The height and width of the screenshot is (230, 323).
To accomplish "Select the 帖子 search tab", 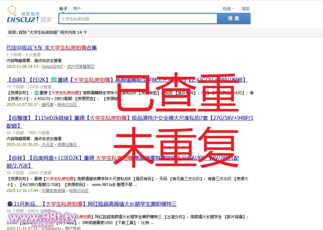I will (x=63, y=9).
